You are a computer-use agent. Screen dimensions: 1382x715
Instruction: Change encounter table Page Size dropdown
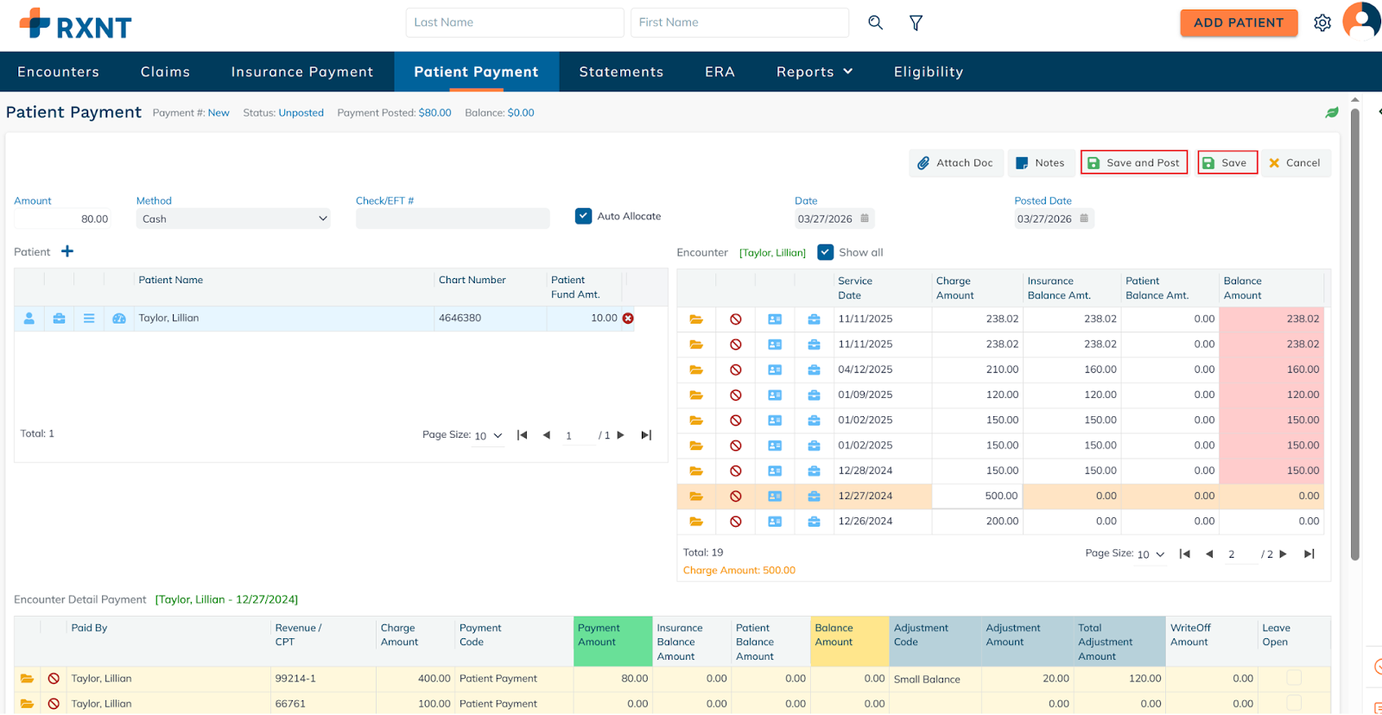tap(1151, 554)
